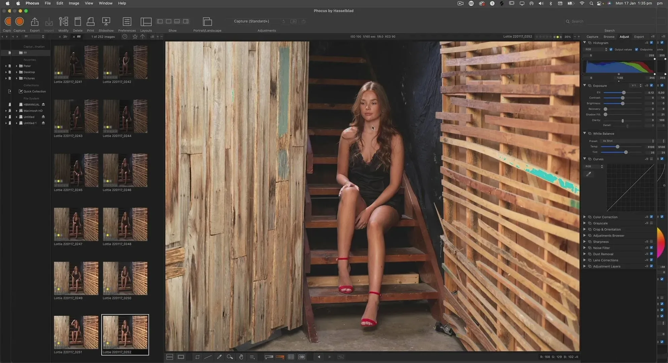Viewport: 668px width, 363px height.
Task: Select the Crop tool below viewer
Action: (x=197, y=357)
